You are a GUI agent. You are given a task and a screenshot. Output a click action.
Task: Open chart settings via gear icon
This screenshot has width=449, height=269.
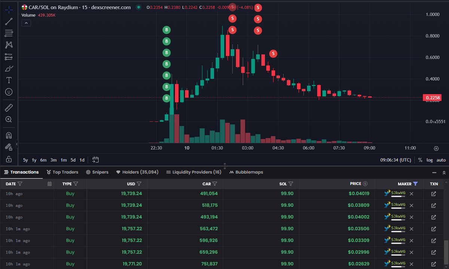point(436,148)
